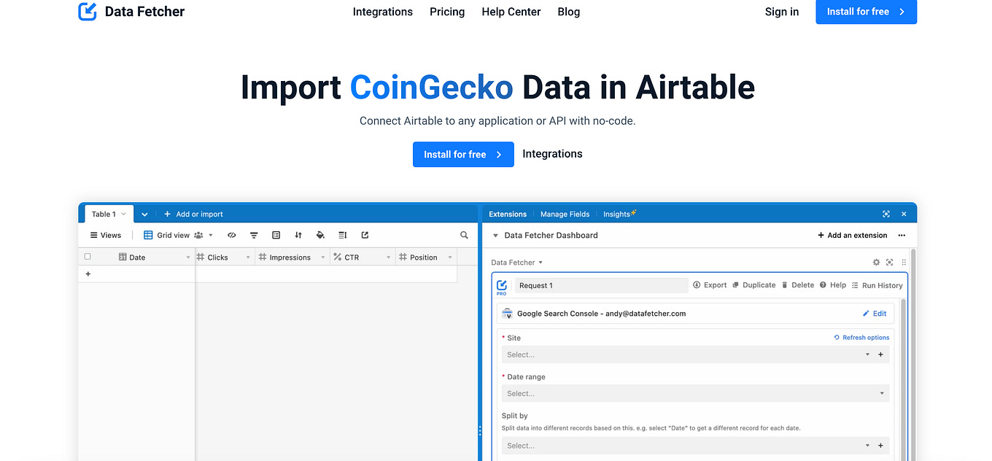Open the Date range select dropdown
The height and width of the screenshot is (461, 992).
pyautogui.click(x=695, y=393)
